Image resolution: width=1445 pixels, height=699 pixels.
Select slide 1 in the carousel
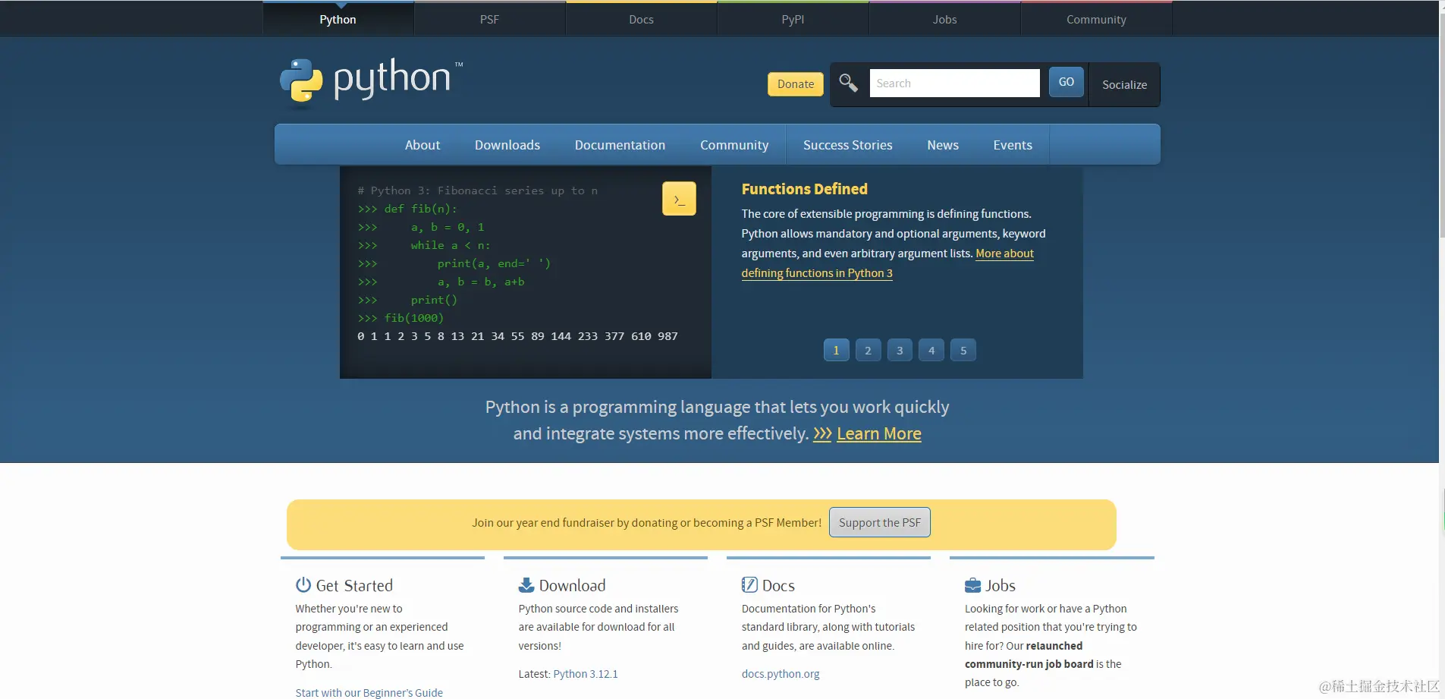tap(836, 350)
